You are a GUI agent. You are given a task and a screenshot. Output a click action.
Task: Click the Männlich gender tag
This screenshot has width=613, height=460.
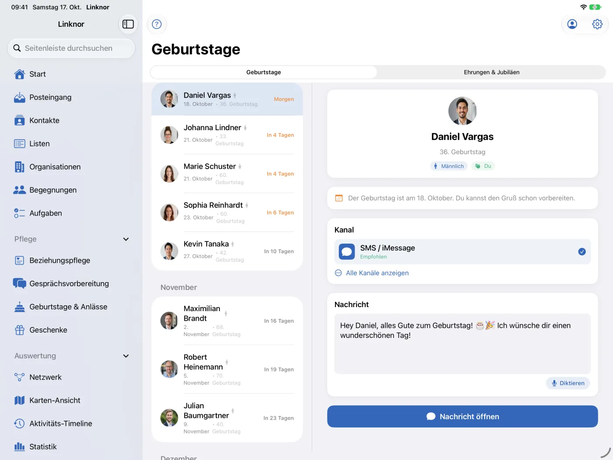pos(449,166)
